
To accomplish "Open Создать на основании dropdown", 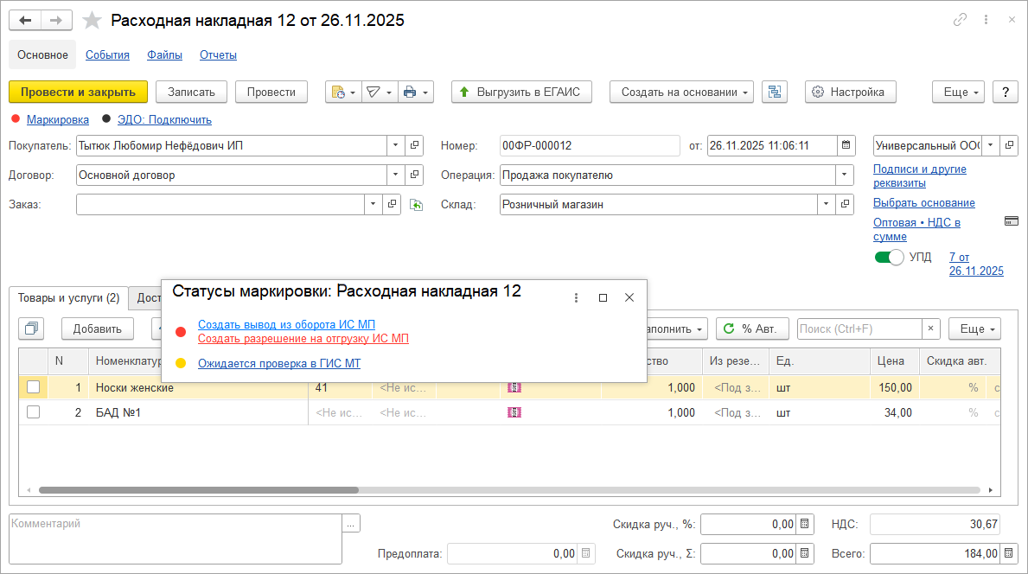I will tap(681, 92).
